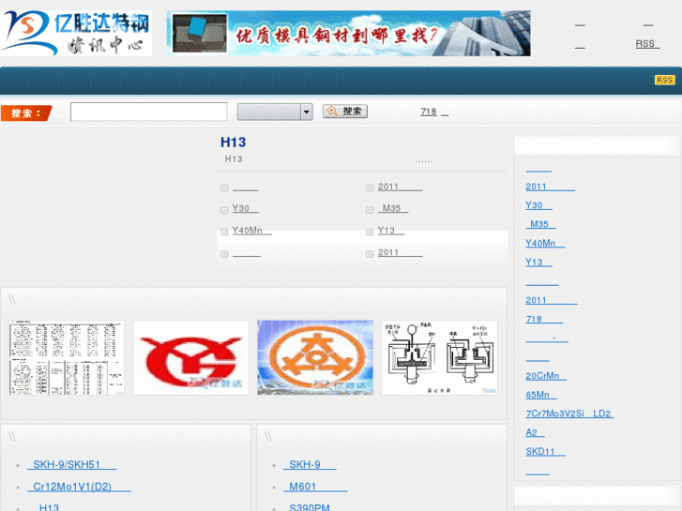Open the M35 article in center list
Screen dimensions: 682x511
pos(393,208)
